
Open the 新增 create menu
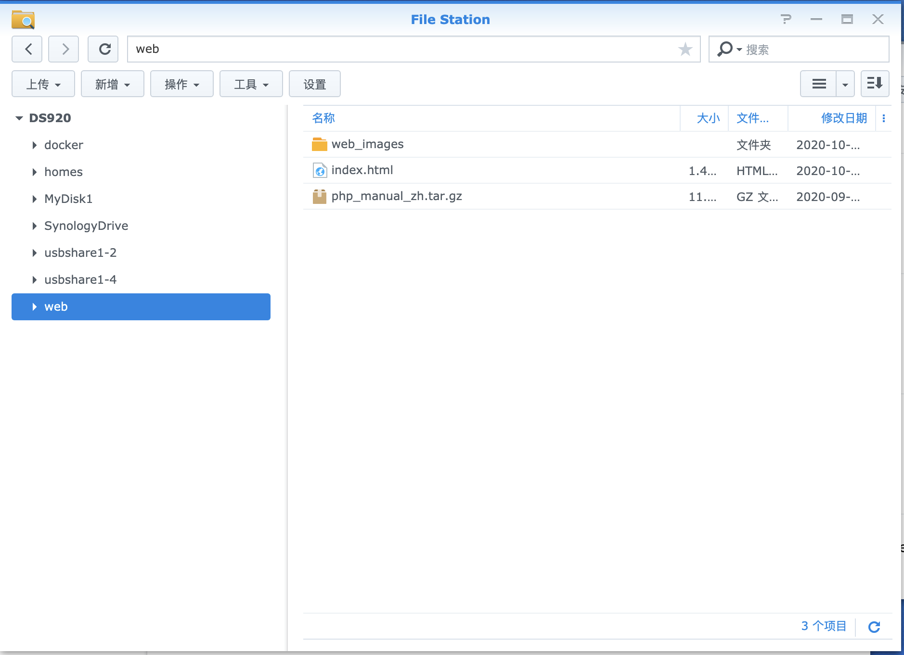tap(113, 84)
